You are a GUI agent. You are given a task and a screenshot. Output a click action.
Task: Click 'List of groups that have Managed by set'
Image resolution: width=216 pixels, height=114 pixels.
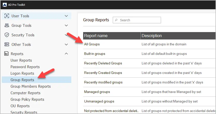[x=171, y=92]
